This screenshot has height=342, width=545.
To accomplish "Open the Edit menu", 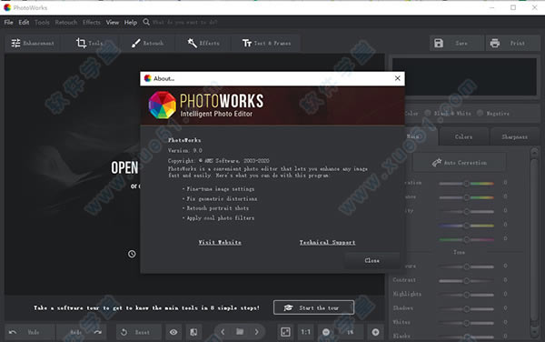I will coord(24,22).
